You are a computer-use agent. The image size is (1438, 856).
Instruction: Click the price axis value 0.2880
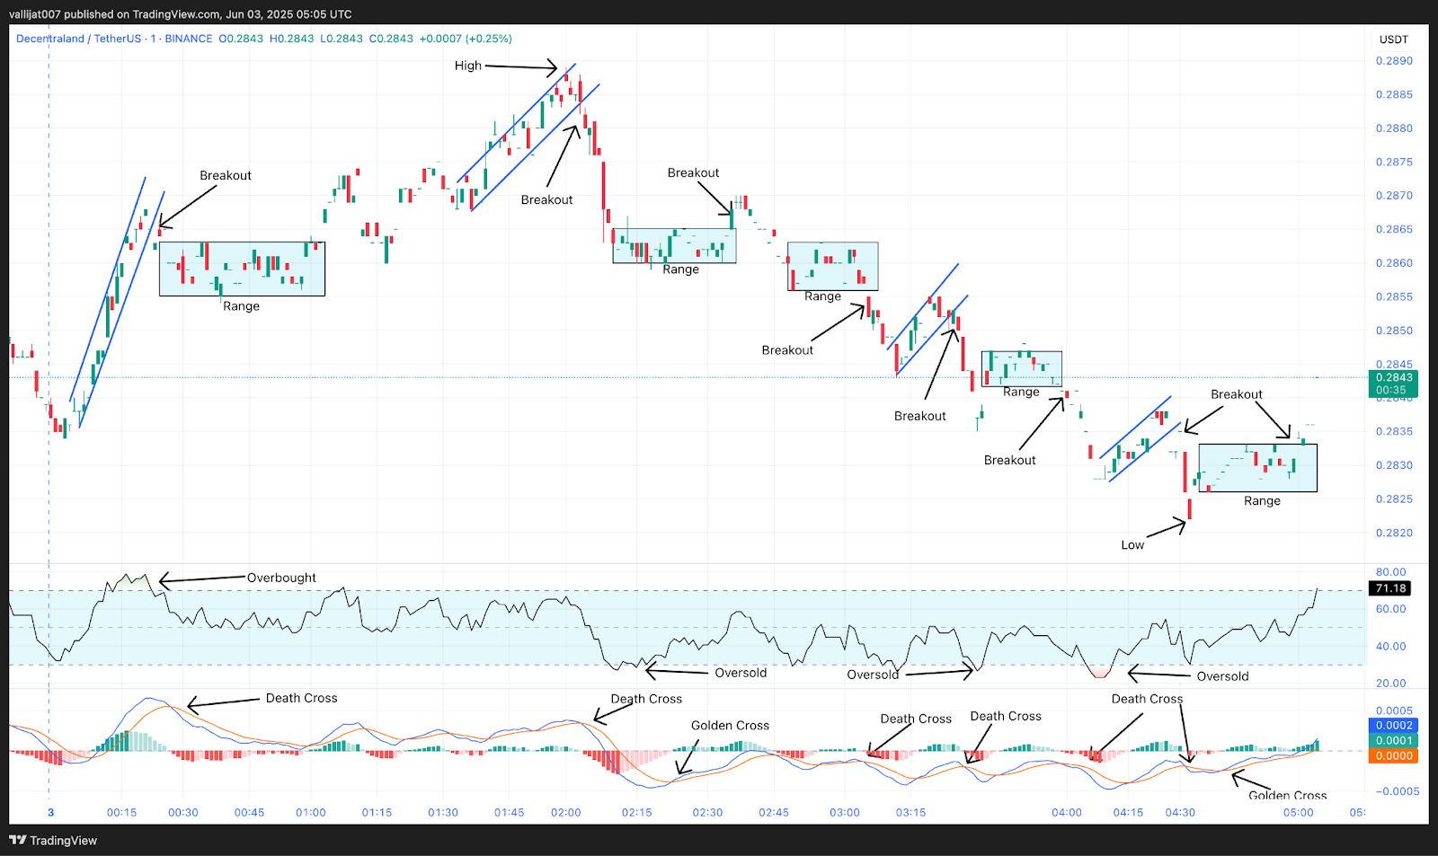coord(1394,128)
